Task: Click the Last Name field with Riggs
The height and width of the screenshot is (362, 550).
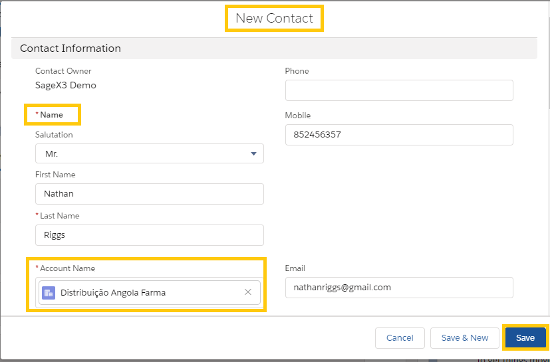Action: [x=150, y=235]
